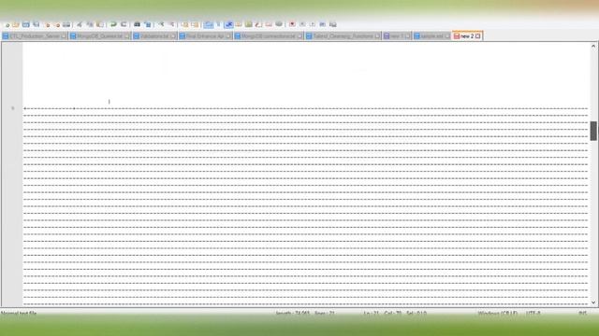Zoom in using the toolbar icon
Viewport: 599px width, 336px height.
click(161, 25)
